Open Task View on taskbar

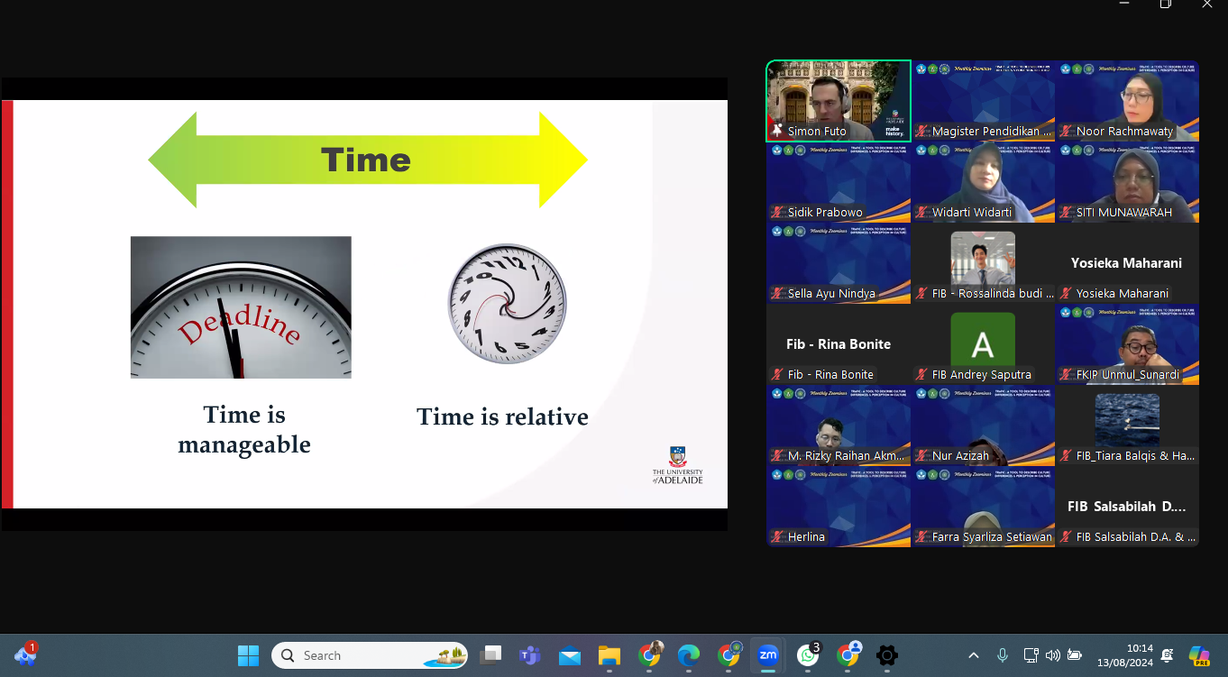pyautogui.click(x=490, y=655)
